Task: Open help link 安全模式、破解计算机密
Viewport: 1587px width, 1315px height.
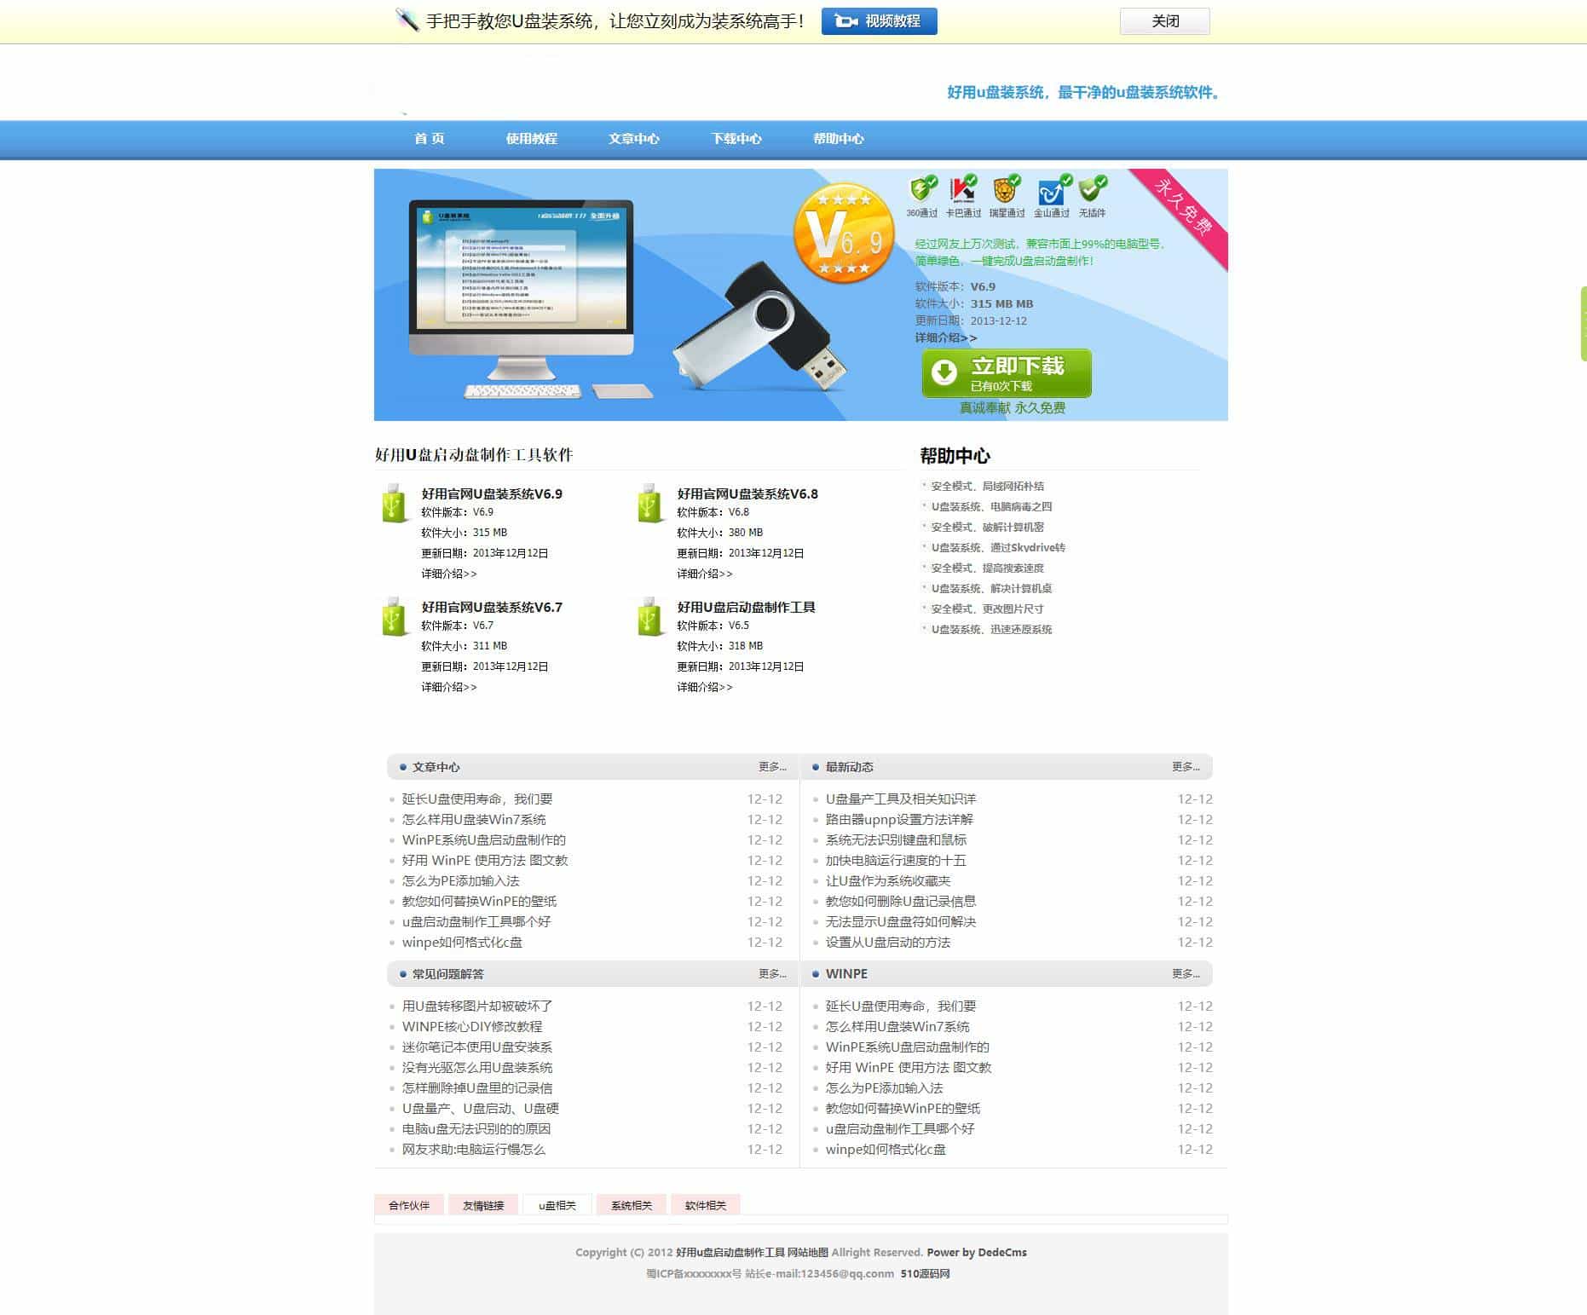Action: (987, 527)
